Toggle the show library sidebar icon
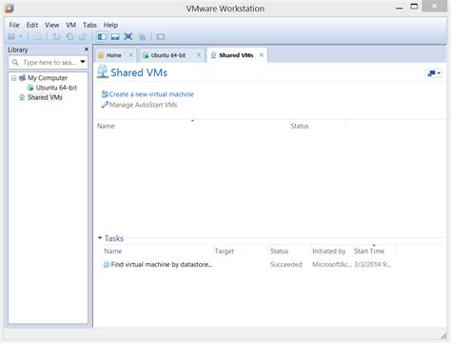Viewport: 451px width, 343px height. click(x=102, y=37)
